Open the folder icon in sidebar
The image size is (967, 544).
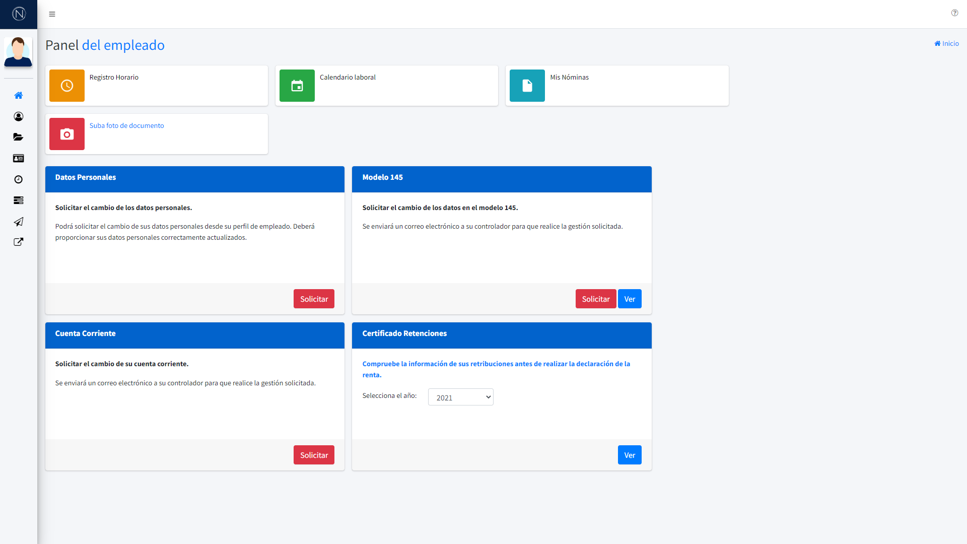pos(19,137)
